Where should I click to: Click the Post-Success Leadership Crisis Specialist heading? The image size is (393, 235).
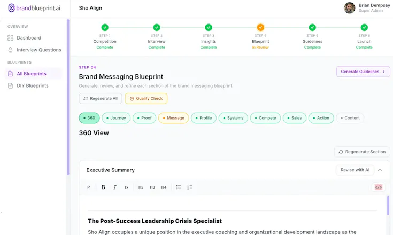tap(155, 221)
